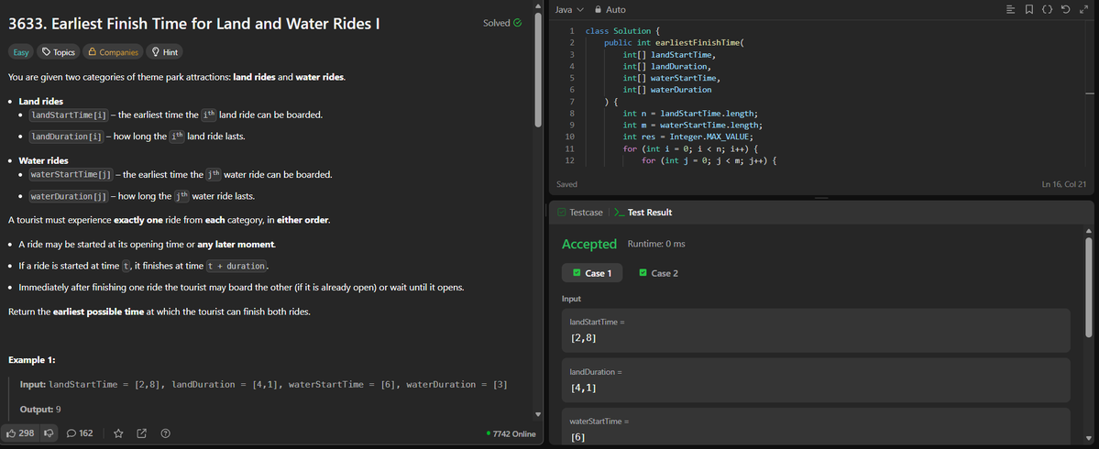
Task: Click the Example 1: heading
Action: pos(31,360)
